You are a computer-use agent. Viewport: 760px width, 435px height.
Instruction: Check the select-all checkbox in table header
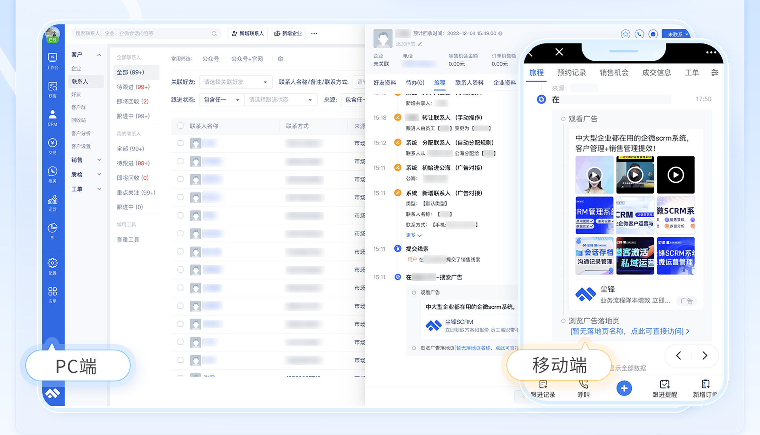tap(180, 126)
